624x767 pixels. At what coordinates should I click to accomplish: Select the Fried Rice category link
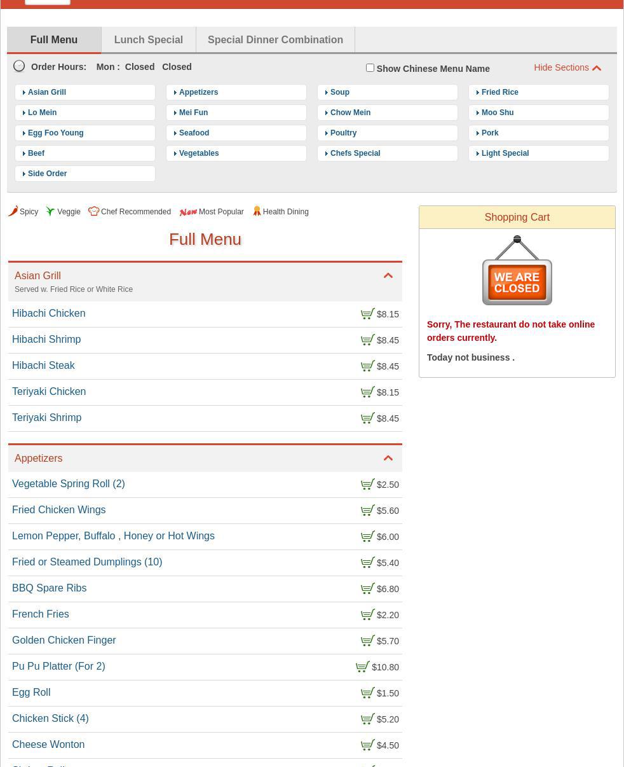pos(499,92)
